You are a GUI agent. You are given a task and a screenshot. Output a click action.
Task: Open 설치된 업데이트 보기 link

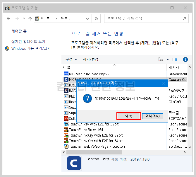(28, 42)
